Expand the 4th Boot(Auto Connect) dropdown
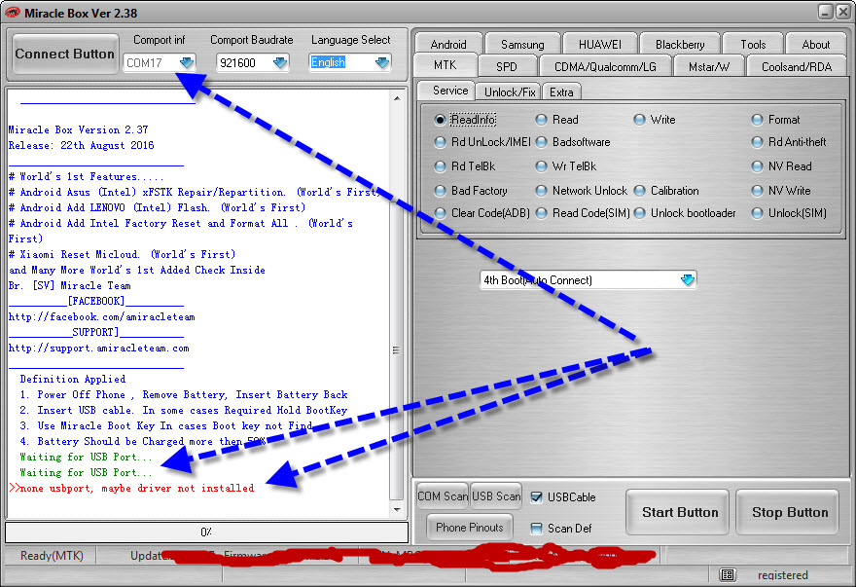The height and width of the screenshot is (587, 856). [688, 279]
